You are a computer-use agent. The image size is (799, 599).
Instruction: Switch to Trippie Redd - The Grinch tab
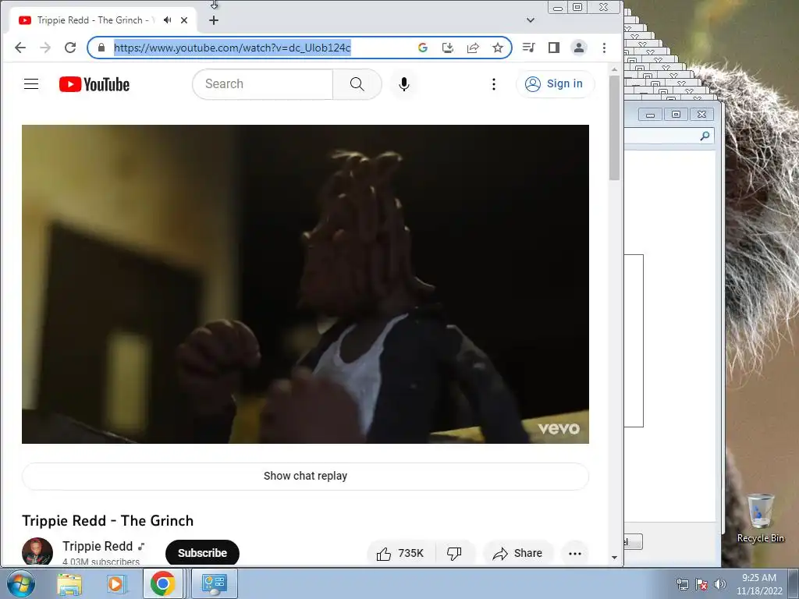[102, 20]
